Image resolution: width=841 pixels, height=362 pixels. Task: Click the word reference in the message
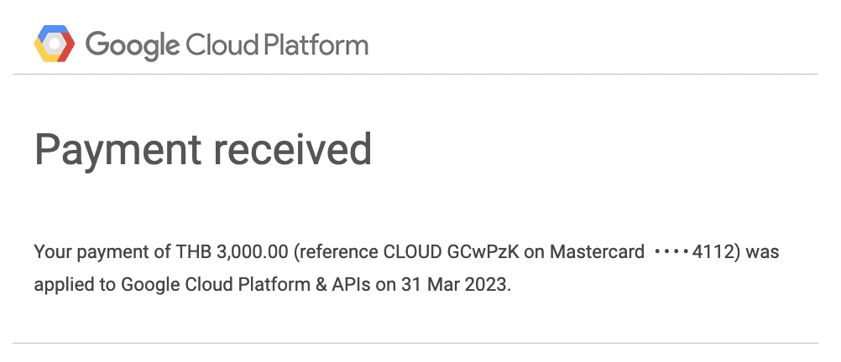(x=337, y=251)
